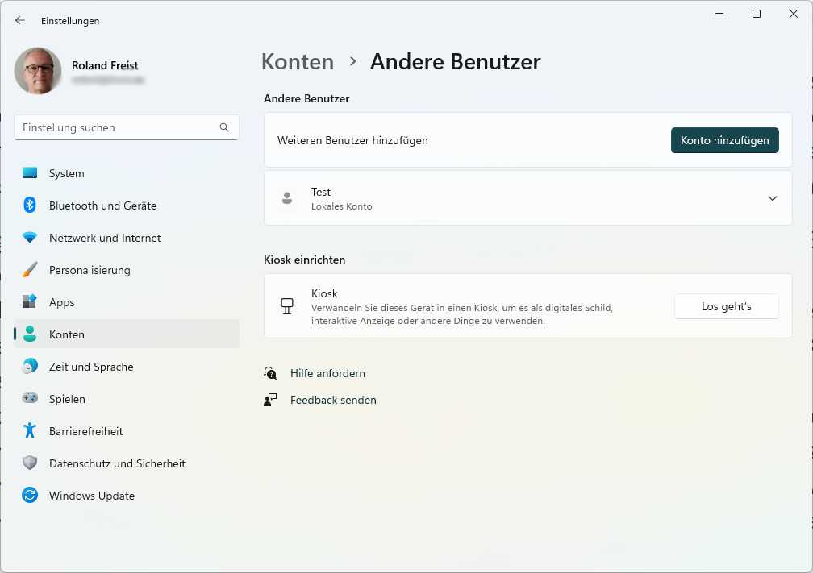Select Konten in the sidebar

pos(67,334)
